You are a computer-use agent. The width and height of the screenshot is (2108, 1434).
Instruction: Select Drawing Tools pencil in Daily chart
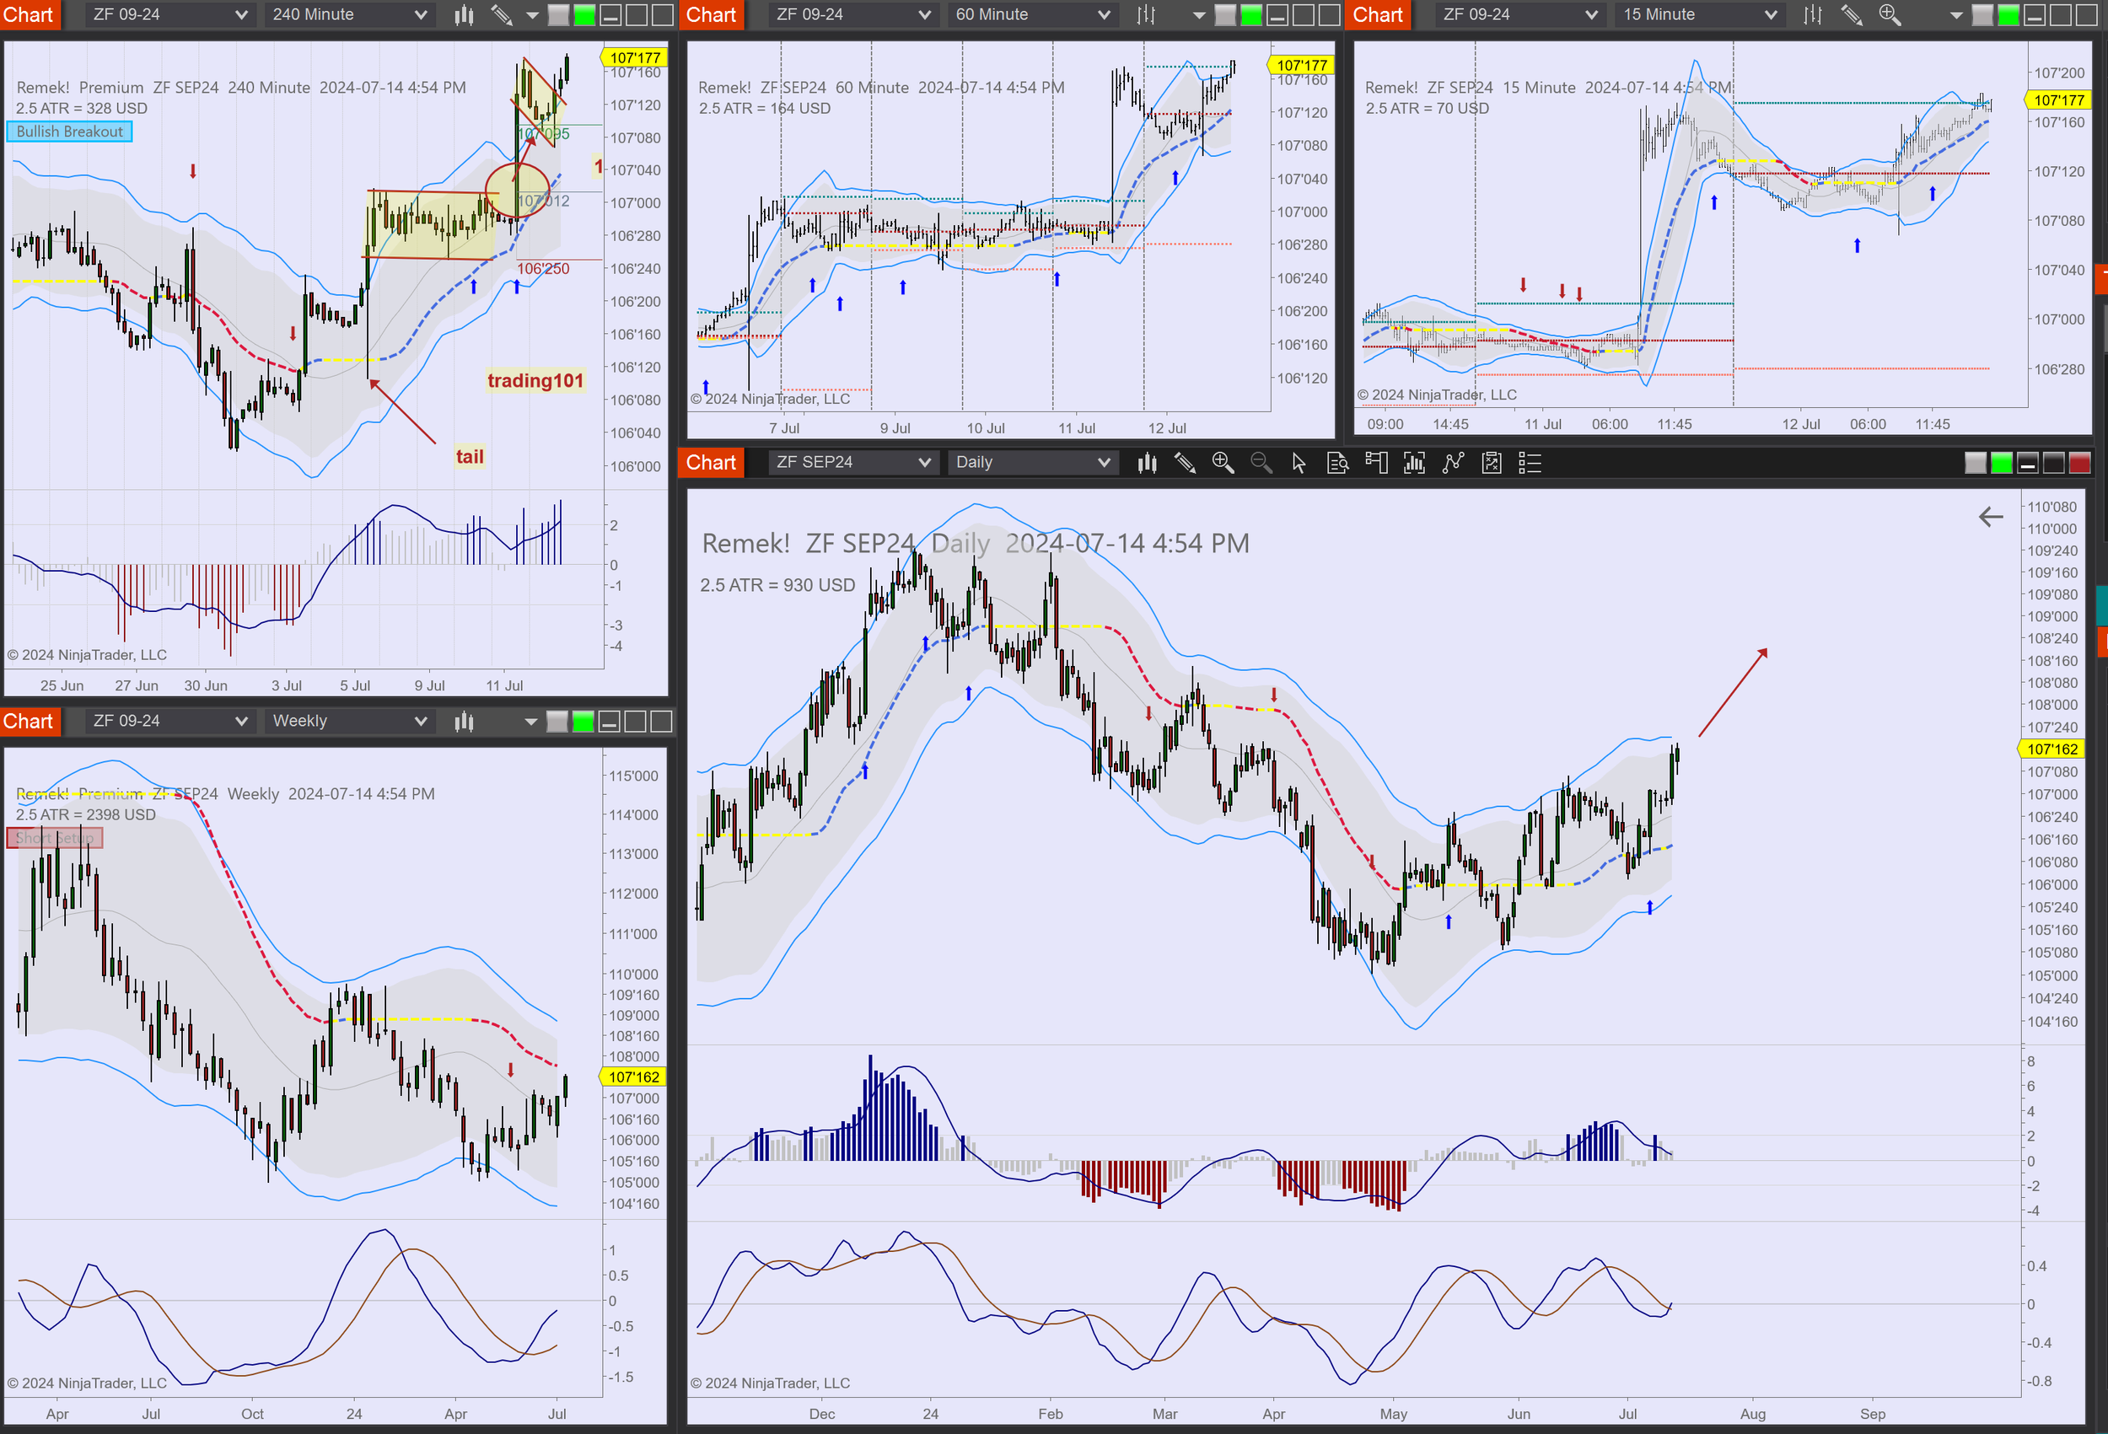click(1185, 463)
